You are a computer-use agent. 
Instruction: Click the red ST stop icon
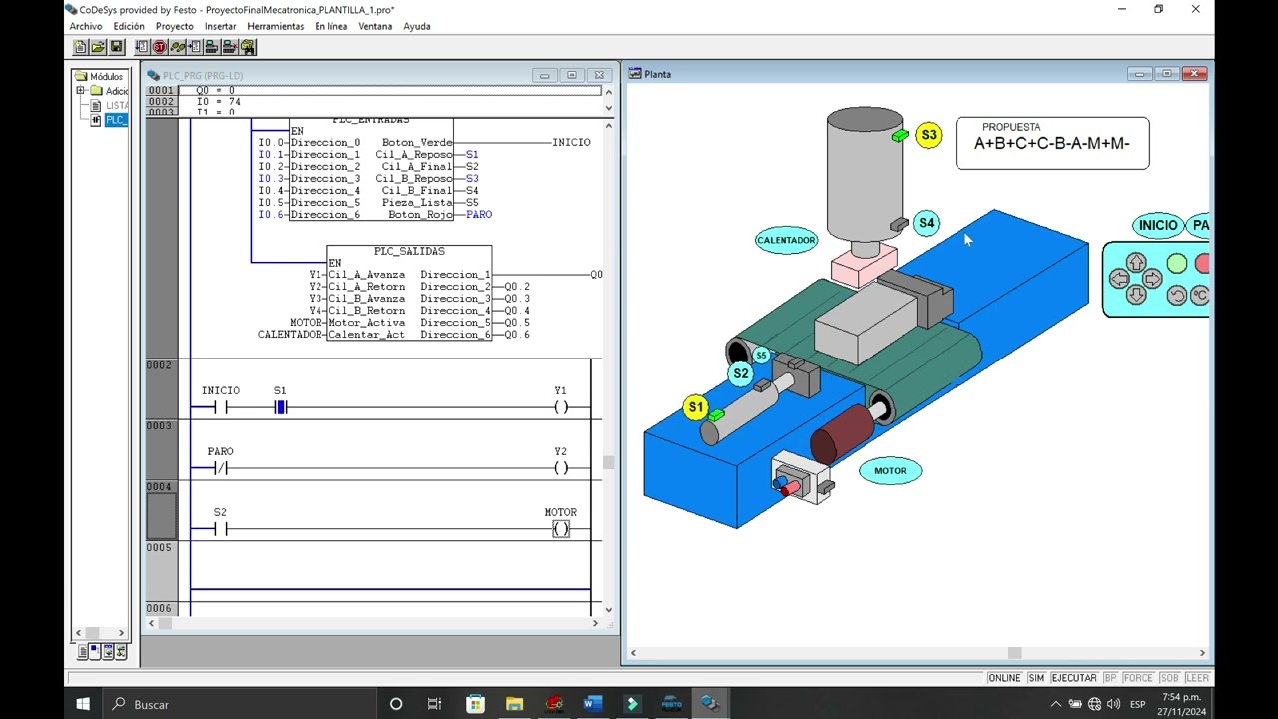[x=159, y=47]
